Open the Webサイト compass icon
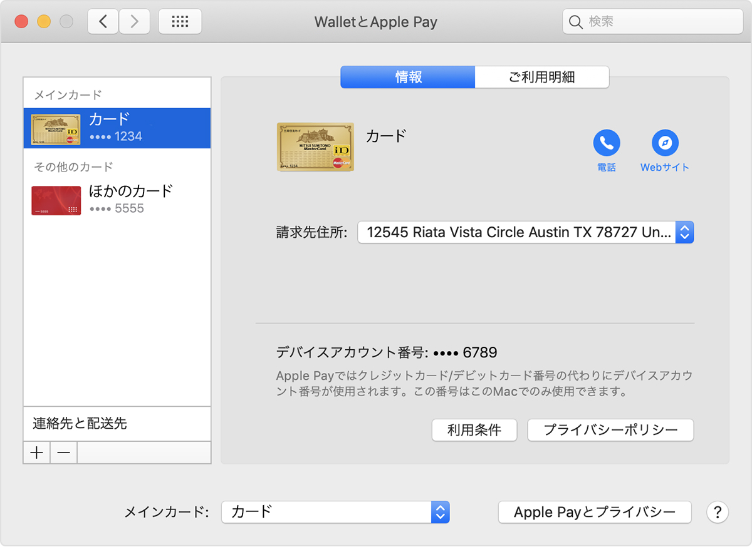 [x=665, y=143]
